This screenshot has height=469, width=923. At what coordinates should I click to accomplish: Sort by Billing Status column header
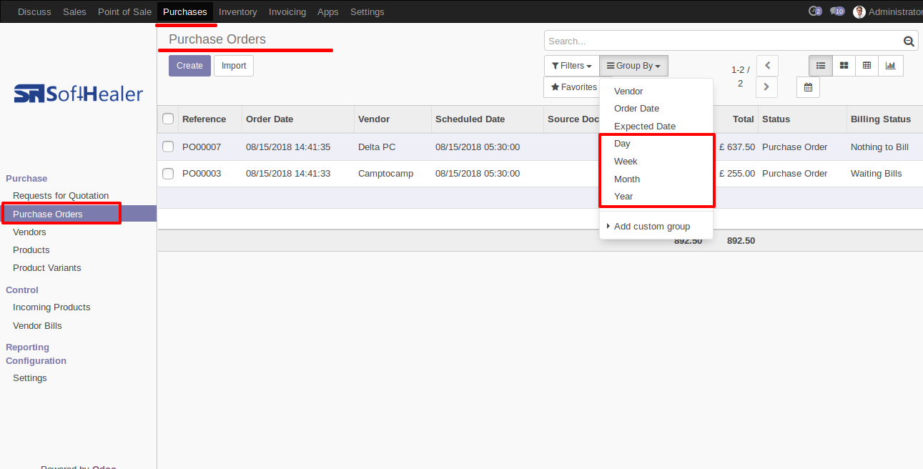pyautogui.click(x=881, y=119)
